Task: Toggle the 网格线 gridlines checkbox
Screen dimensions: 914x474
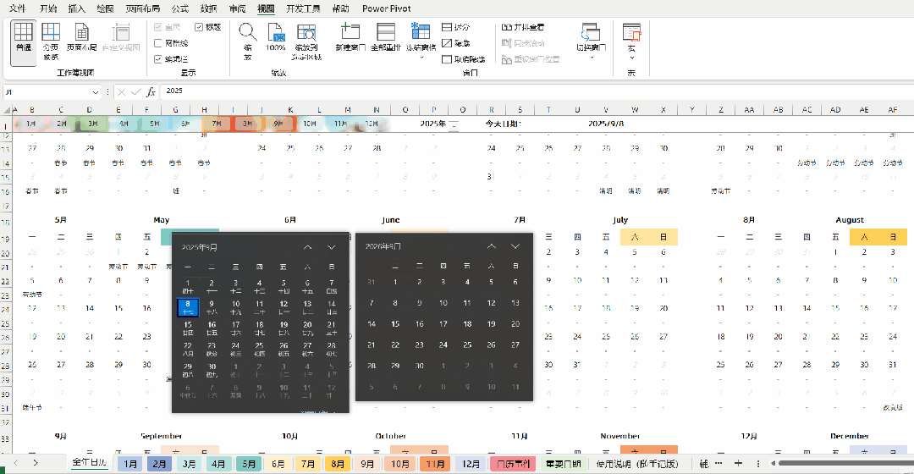Action: (x=171, y=43)
